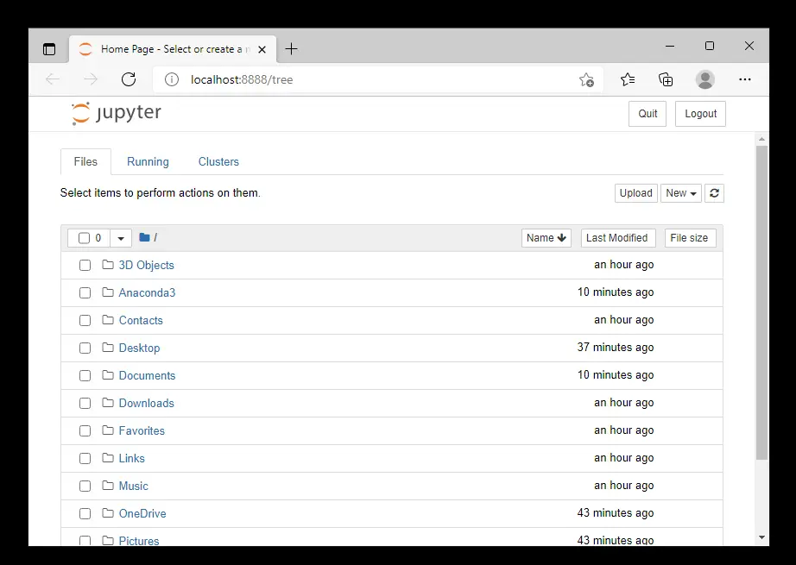Open the browser favorites list
The height and width of the screenshot is (565, 796).
click(628, 79)
